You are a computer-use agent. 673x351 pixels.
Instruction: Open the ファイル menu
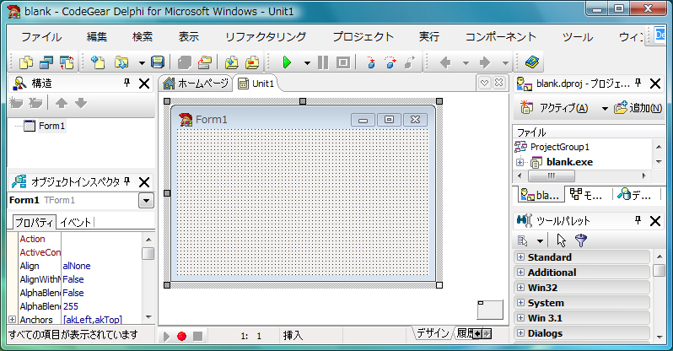pyautogui.click(x=41, y=37)
